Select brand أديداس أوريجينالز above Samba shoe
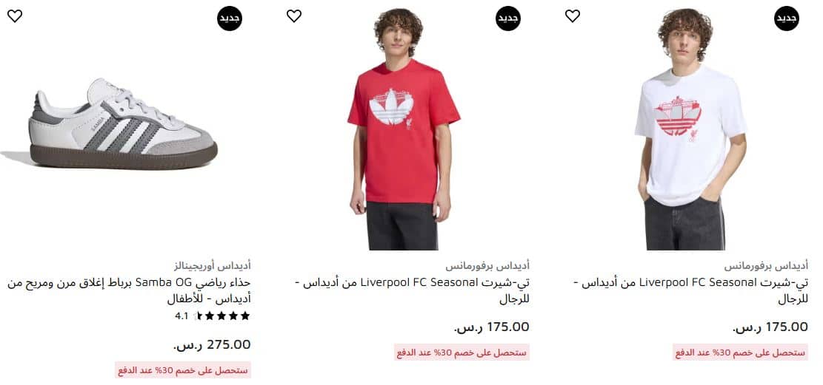 coord(212,266)
